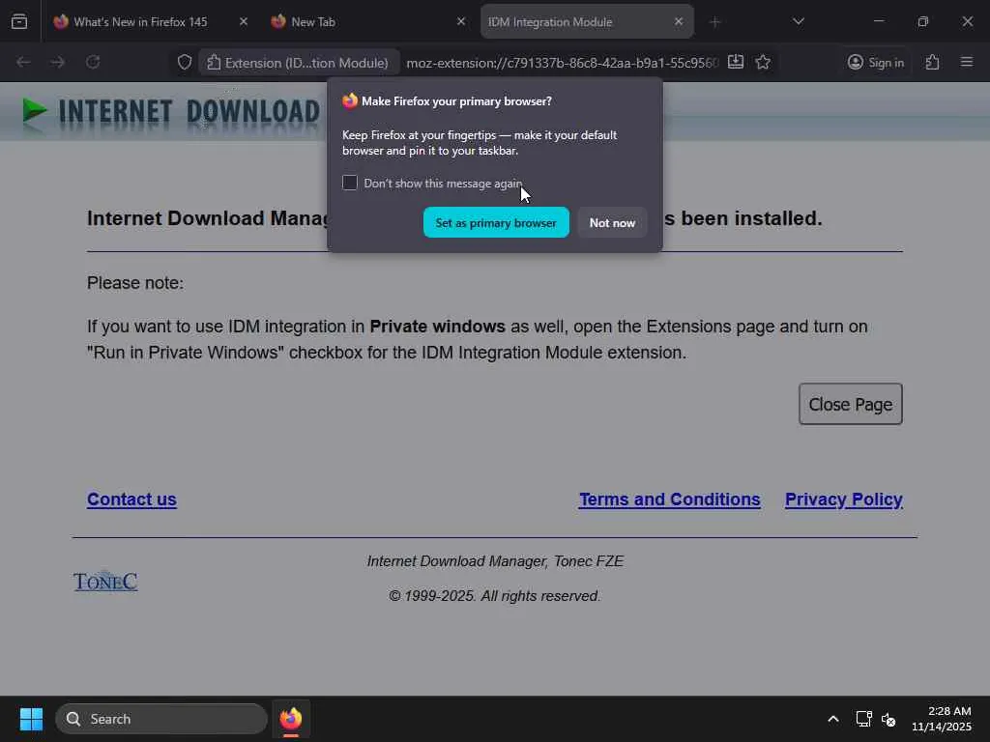Open the Firefox hamburger application menu
Image resolution: width=990 pixels, height=742 pixels.
tap(967, 62)
